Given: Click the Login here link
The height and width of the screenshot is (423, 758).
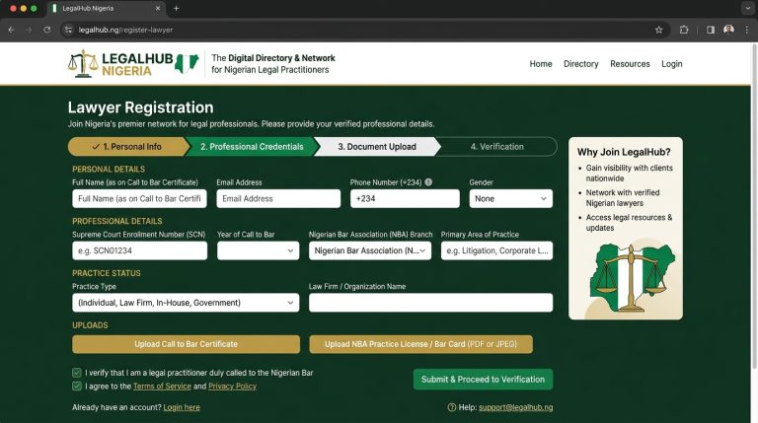Looking at the screenshot, I should point(182,407).
